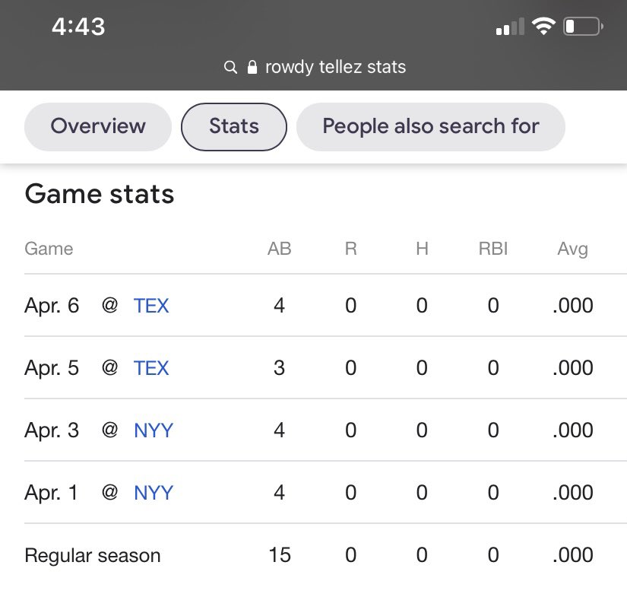The image size is (627, 597).
Task: Open the NYY link for Apr. 3 game
Action: point(154,430)
